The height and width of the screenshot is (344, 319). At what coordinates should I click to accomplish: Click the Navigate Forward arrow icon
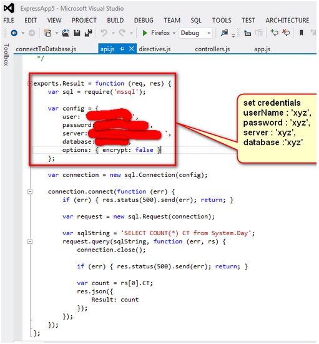click(32, 33)
